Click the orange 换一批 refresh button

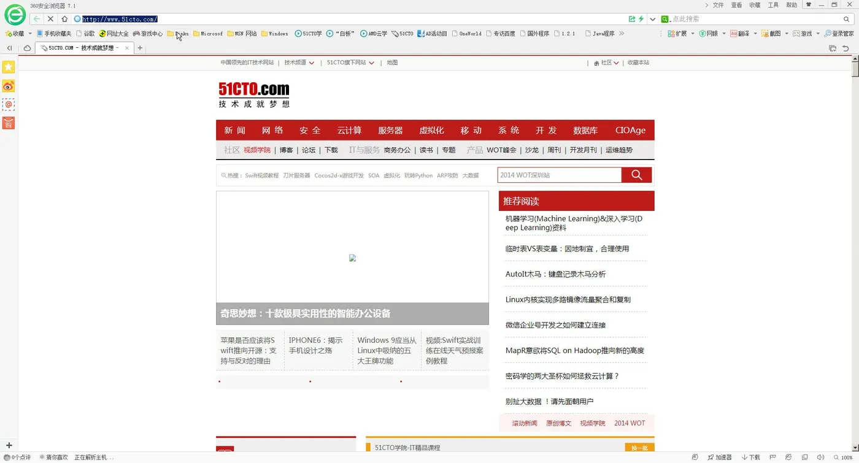tap(639, 448)
